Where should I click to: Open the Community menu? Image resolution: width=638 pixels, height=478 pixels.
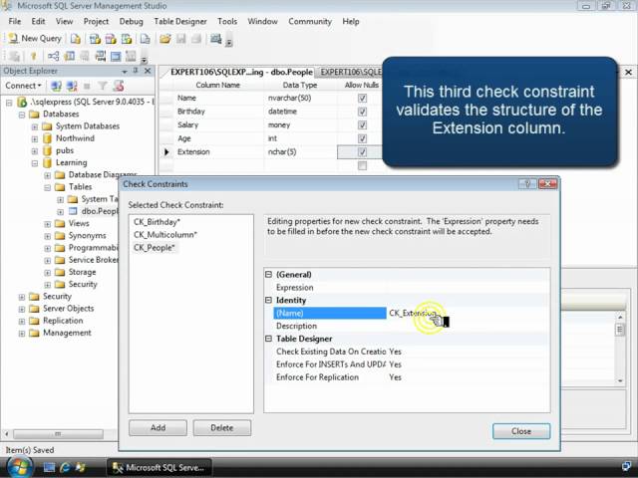pos(310,22)
